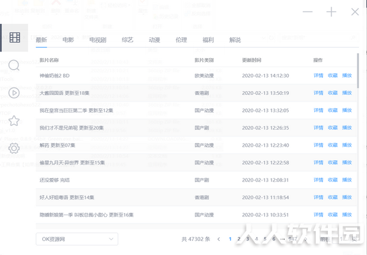Open the settings gear sidebar icon
Screen dimensions: 367x255
click(x=14, y=148)
